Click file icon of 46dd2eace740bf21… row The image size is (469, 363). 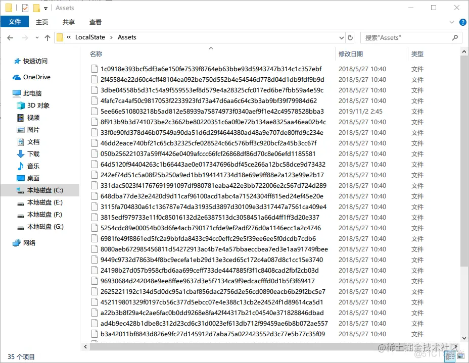[x=95, y=143]
